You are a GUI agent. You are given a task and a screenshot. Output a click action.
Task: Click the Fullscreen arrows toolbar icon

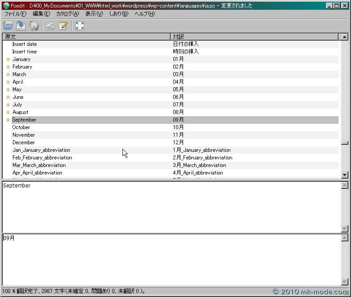80,26
